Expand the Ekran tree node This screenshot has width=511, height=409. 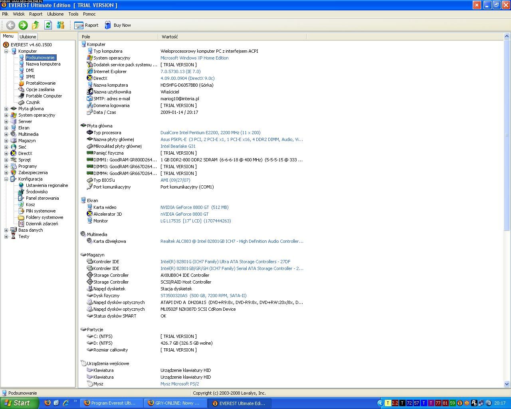coord(6,128)
